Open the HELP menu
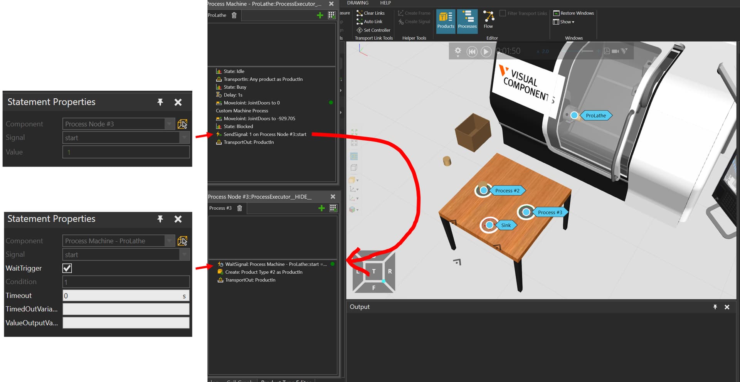 385,3
